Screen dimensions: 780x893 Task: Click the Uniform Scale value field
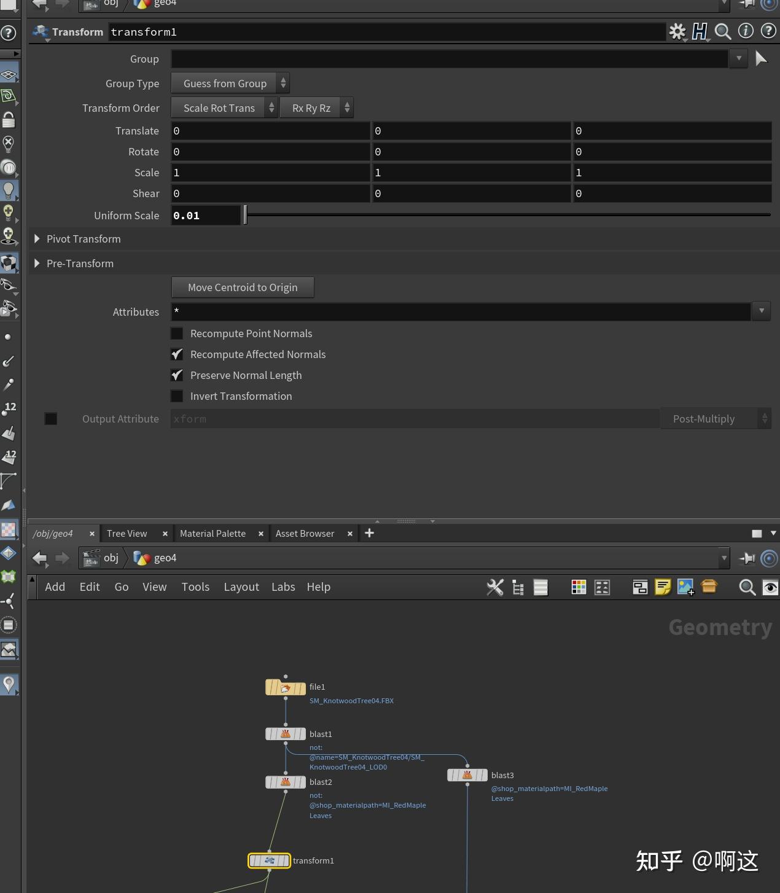point(205,216)
